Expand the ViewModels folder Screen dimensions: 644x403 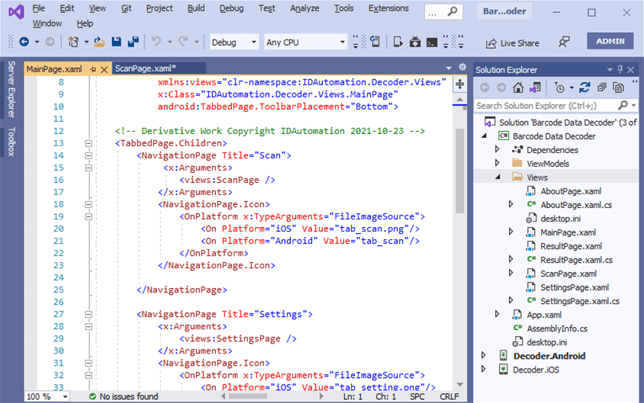tap(497, 163)
